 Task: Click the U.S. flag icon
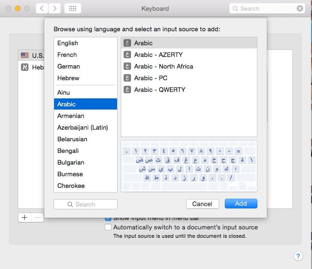(x=25, y=55)
